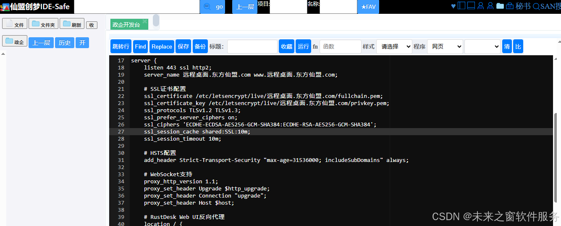Open 历史 history in file panel

[x=65, y=43]
